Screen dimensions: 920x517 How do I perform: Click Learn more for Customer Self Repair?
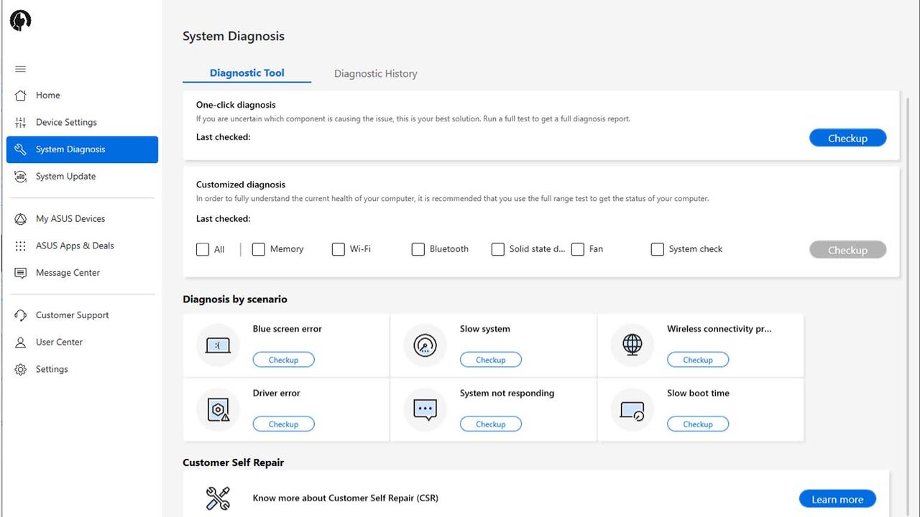pos(837,499)
